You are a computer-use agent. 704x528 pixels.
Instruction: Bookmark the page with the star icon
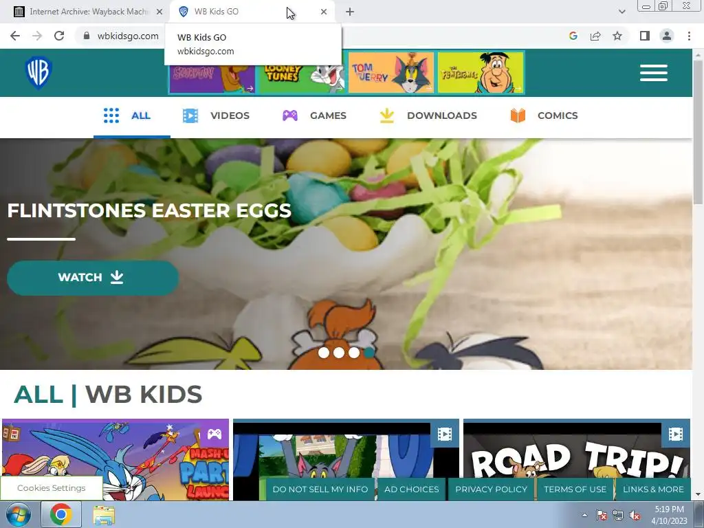[x=617, y=36]
